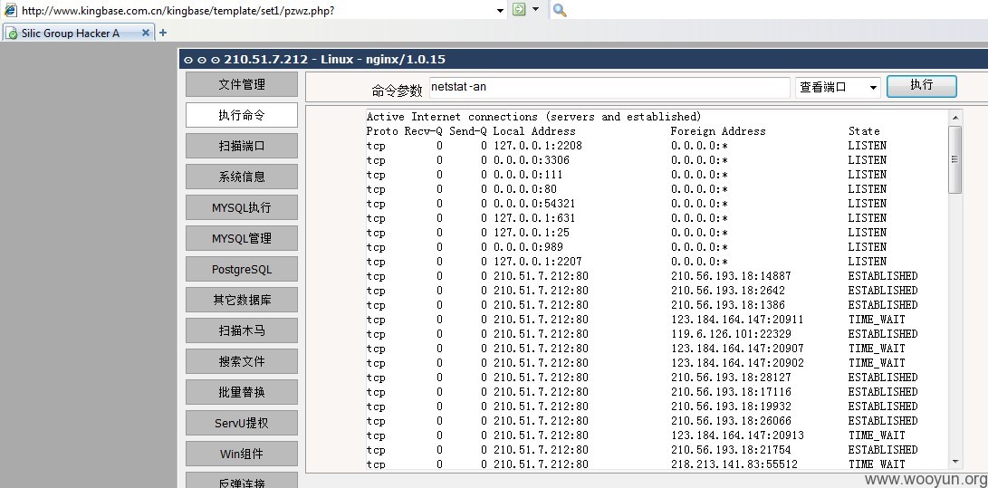The height and width of the screenshot is (488, 988).
Task: Click the 0.0.0.0:989 local address
Action: click(x=528, y=247)
